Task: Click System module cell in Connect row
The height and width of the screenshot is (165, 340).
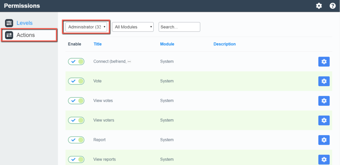Action: (x=167, y=62)
